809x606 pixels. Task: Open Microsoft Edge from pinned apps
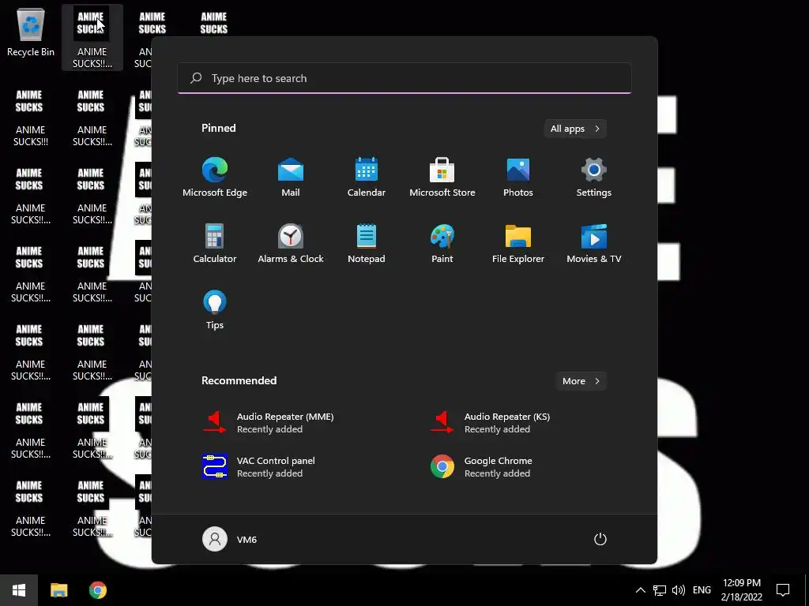coord(215,178)
